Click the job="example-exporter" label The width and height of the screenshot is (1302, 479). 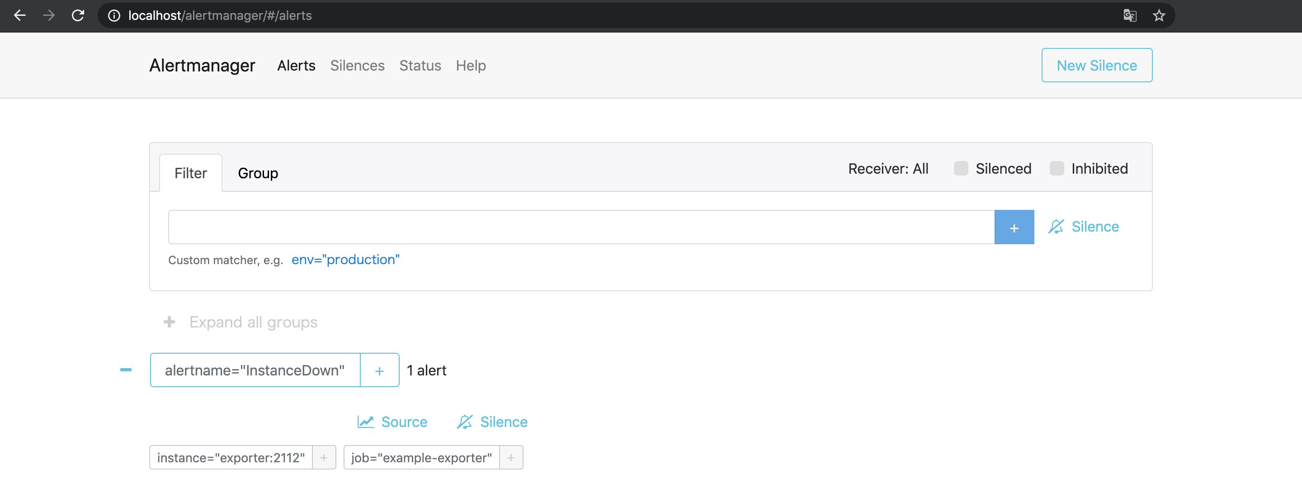(x=421, y=458)
